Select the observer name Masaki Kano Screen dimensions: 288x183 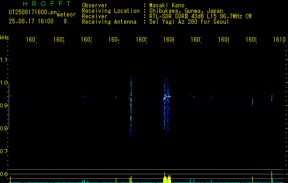click(167, 5)
